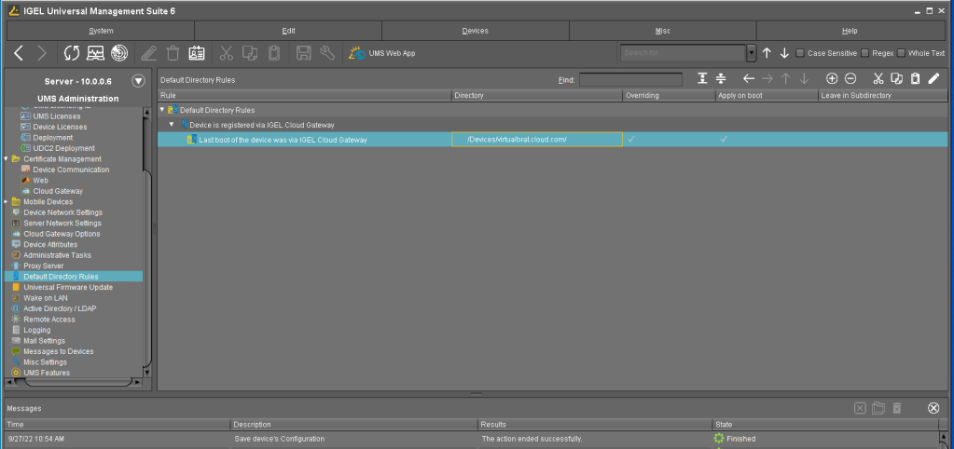Open the Misc menu

tap(662, 31)
